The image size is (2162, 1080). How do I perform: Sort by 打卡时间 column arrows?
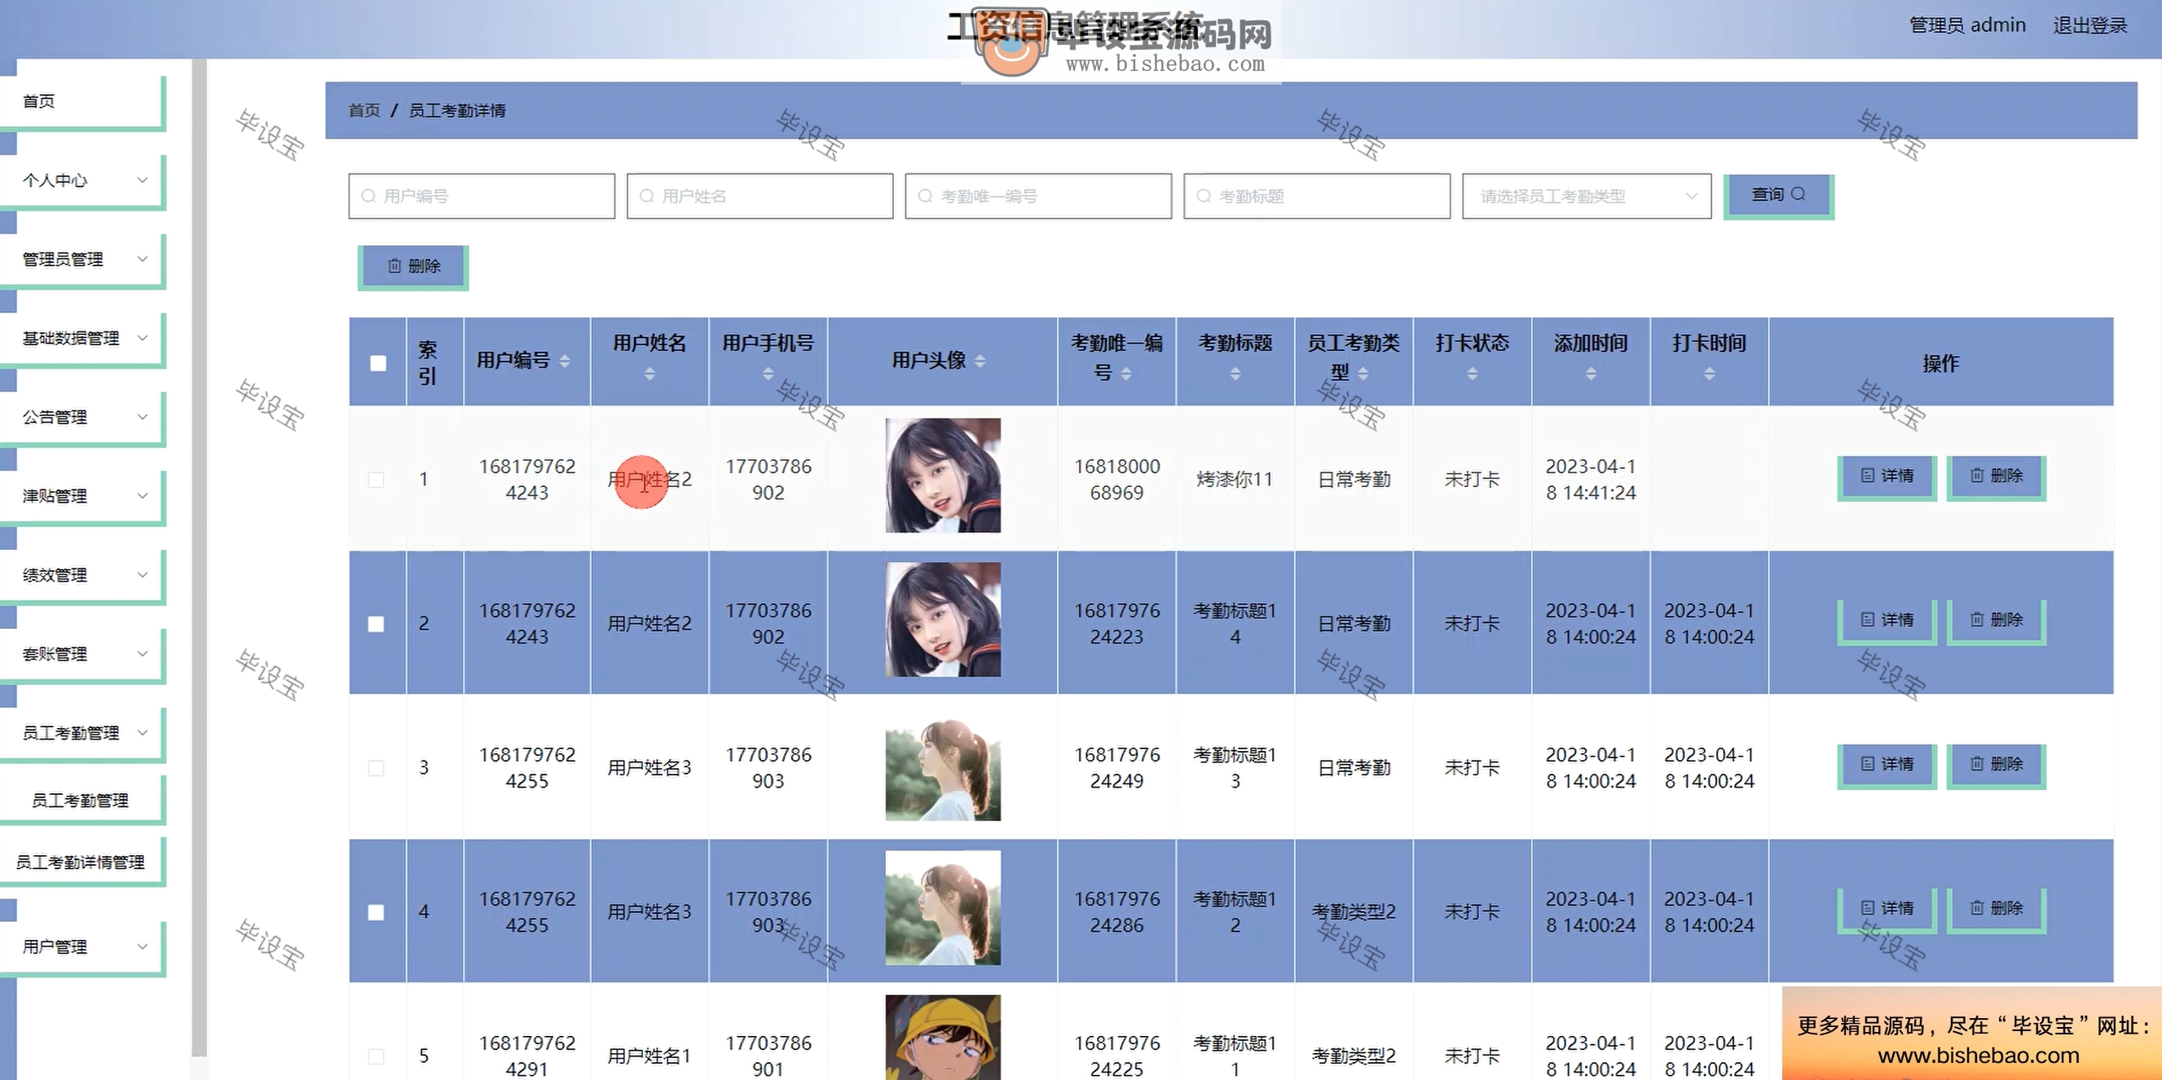[x=1710, y=374]
